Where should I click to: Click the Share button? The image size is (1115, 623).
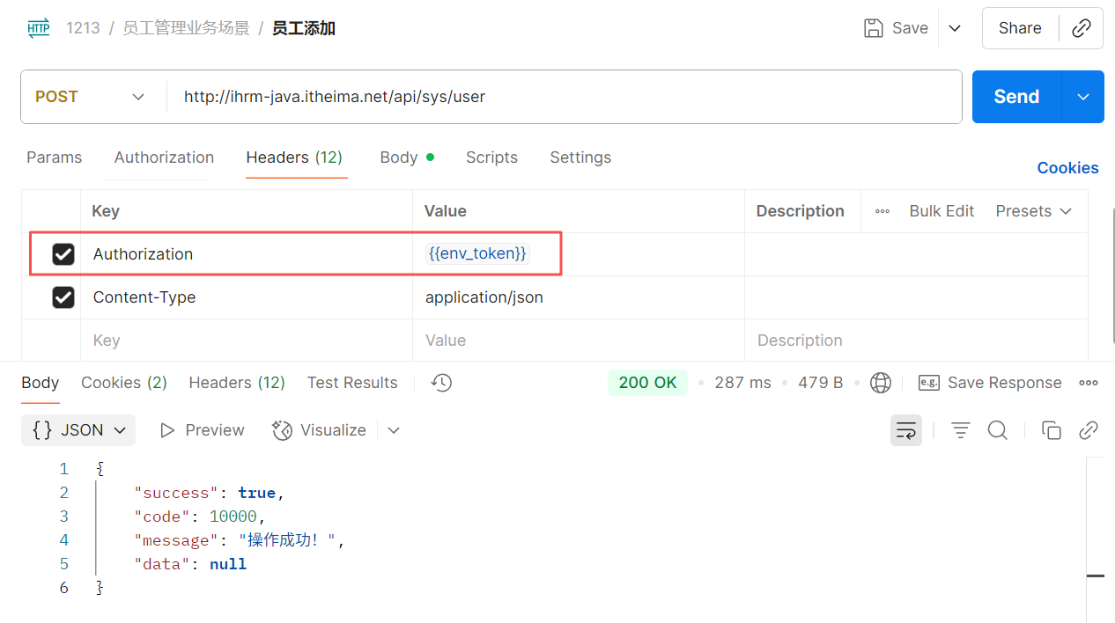(x=1020, y=28)
